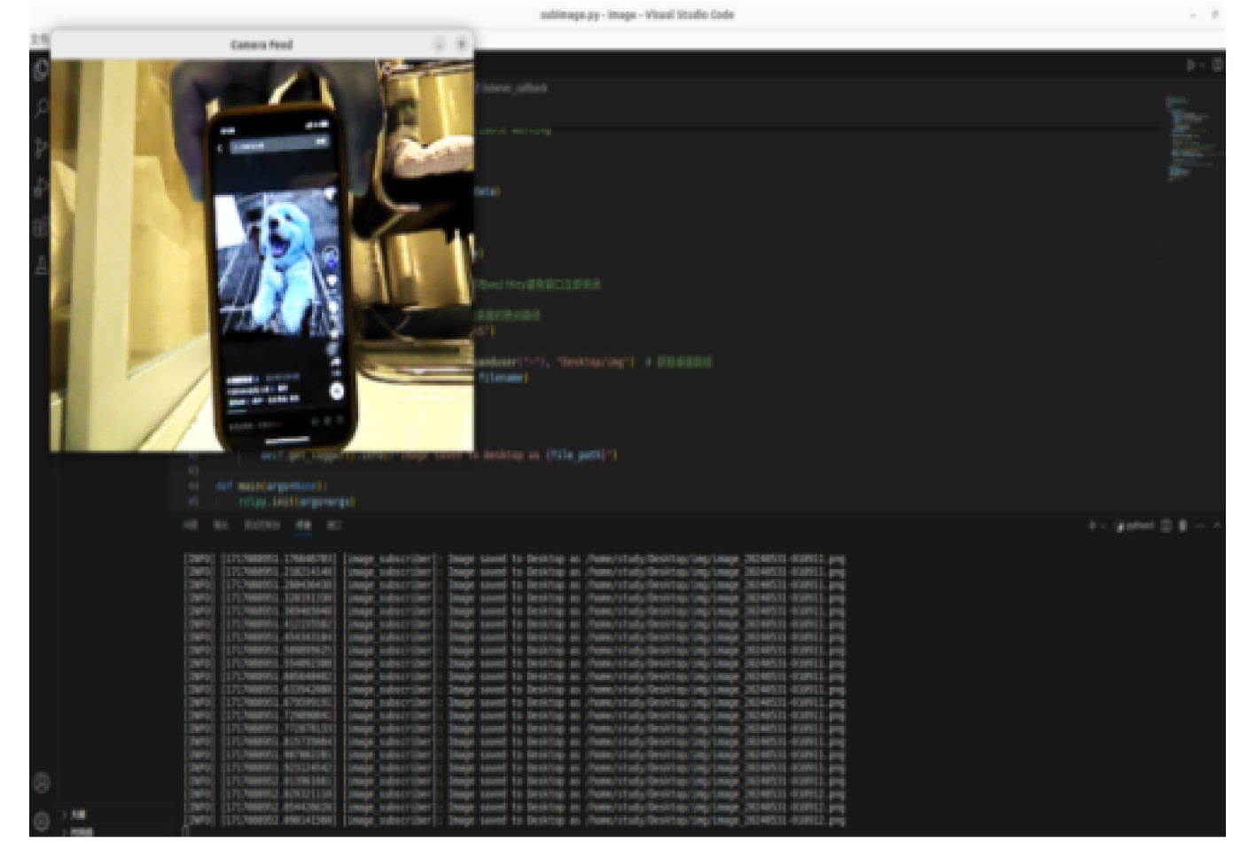Switch to the Debug Console panel tab

coord(261,525)
